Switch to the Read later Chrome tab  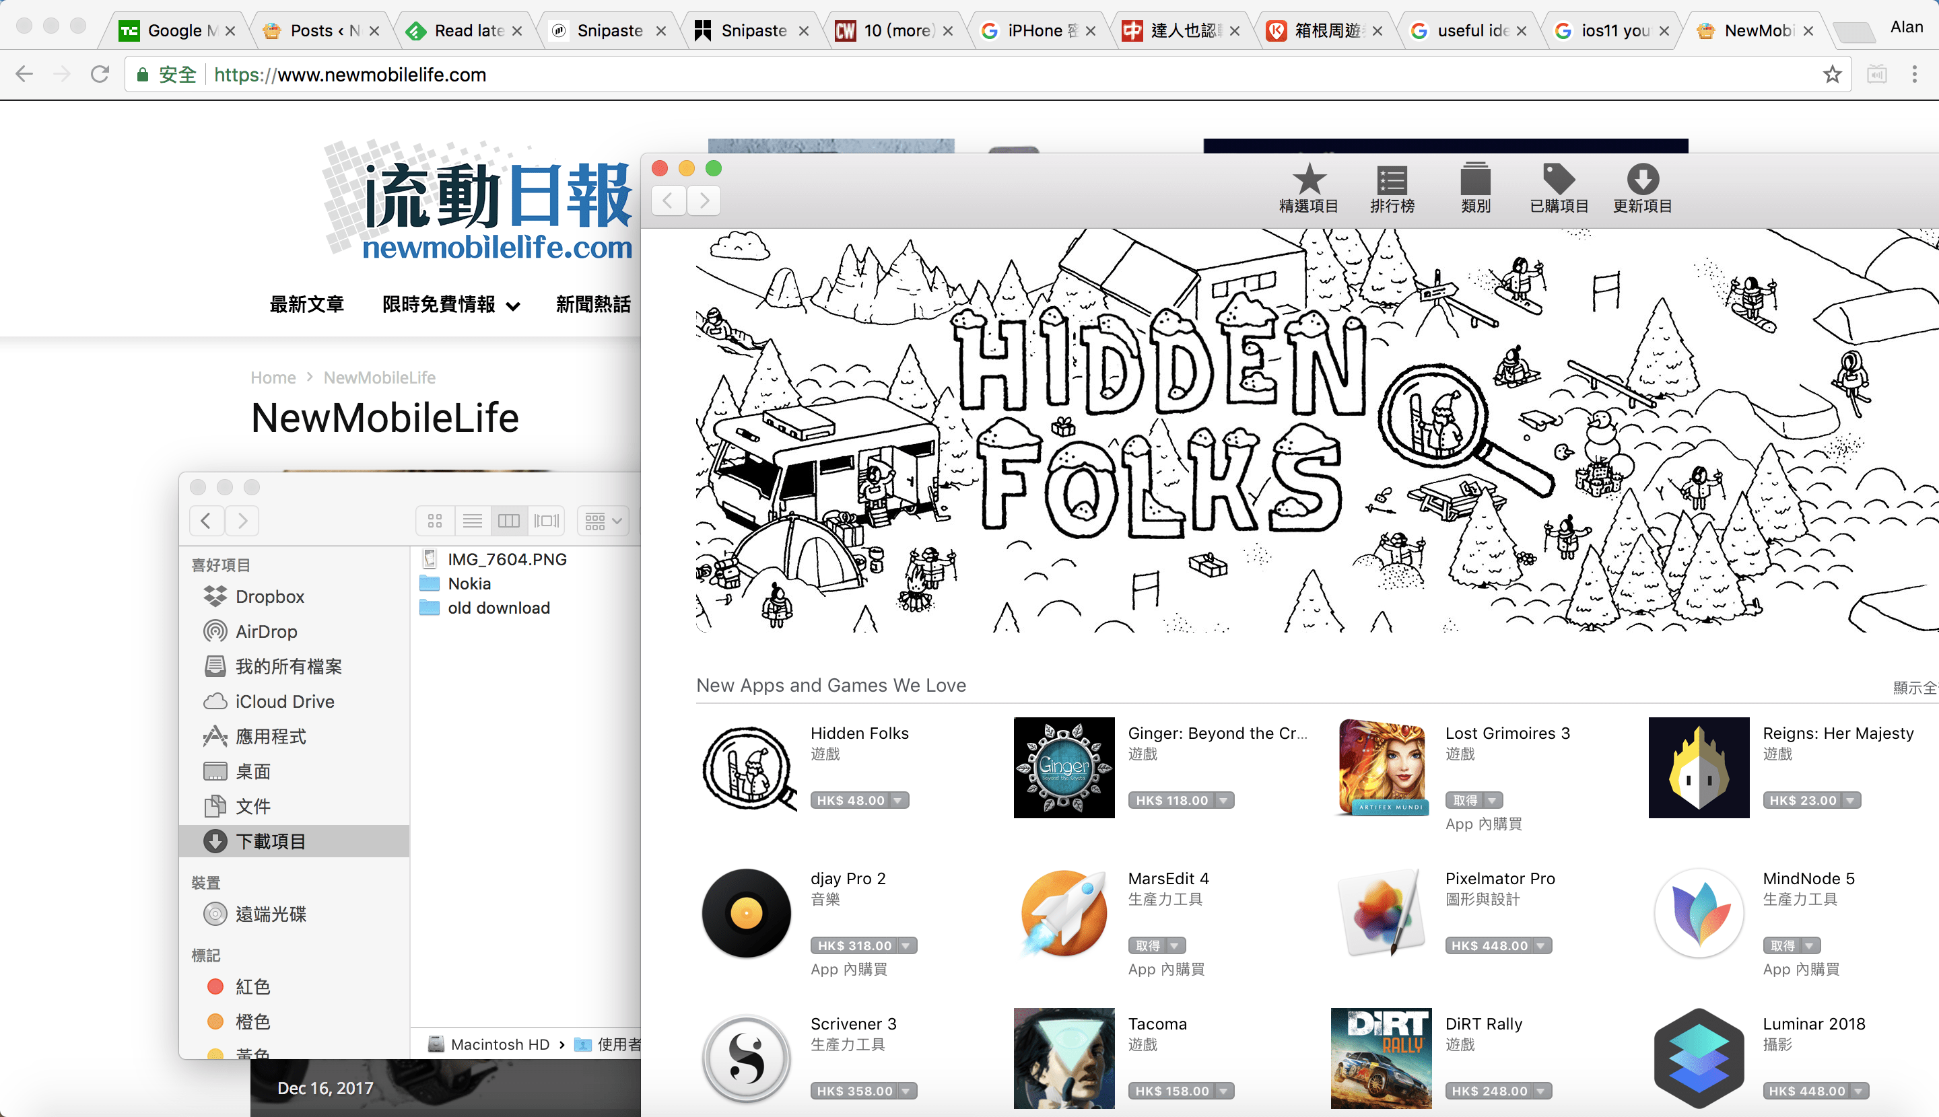466,31
